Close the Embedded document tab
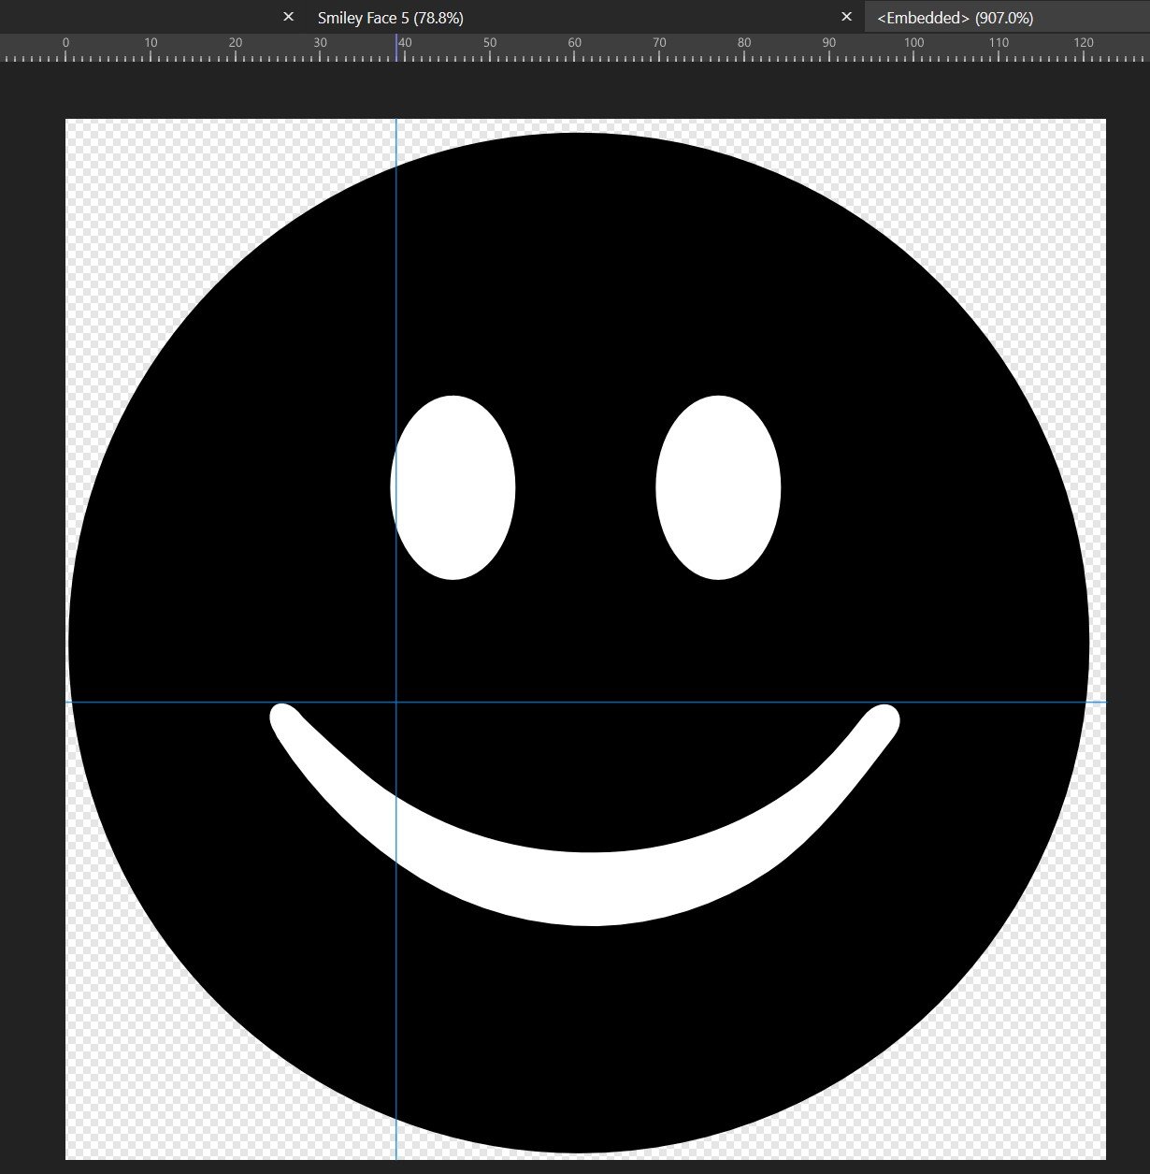 pyautogui.click(x=846, y=17)
